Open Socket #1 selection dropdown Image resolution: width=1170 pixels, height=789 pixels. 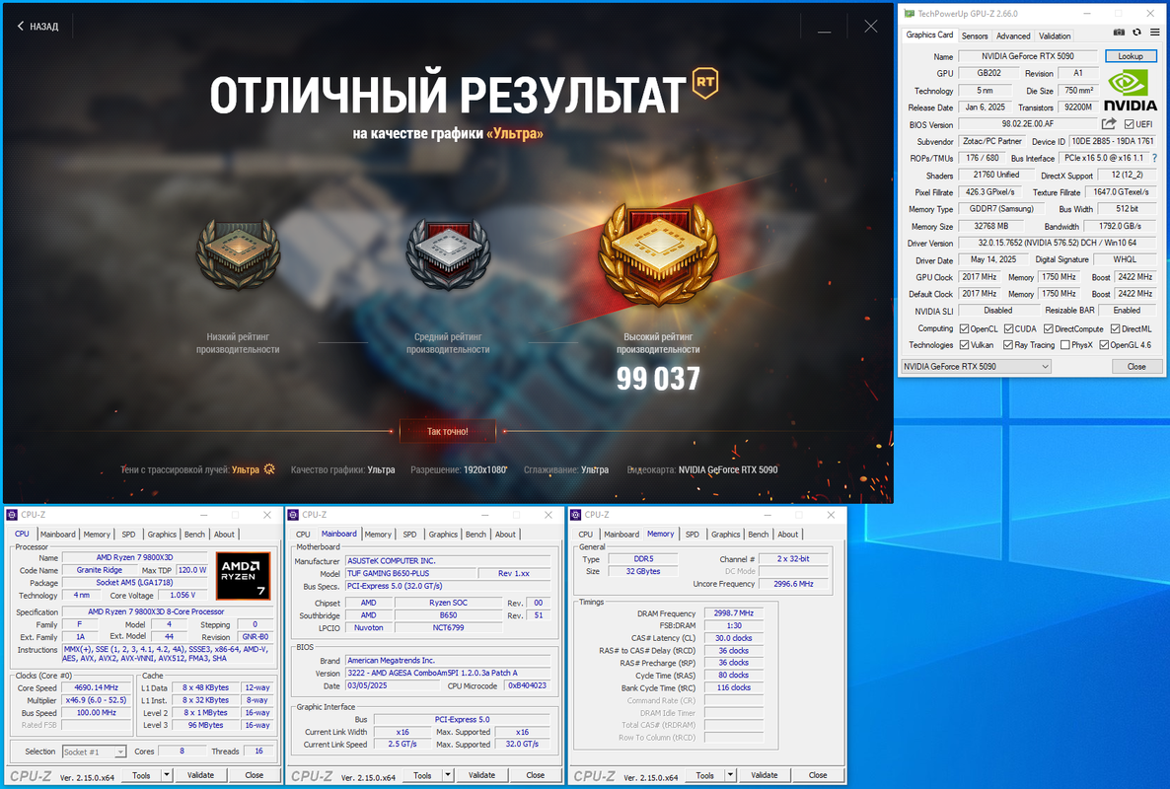pyautogui.click(x=94, y=752)
